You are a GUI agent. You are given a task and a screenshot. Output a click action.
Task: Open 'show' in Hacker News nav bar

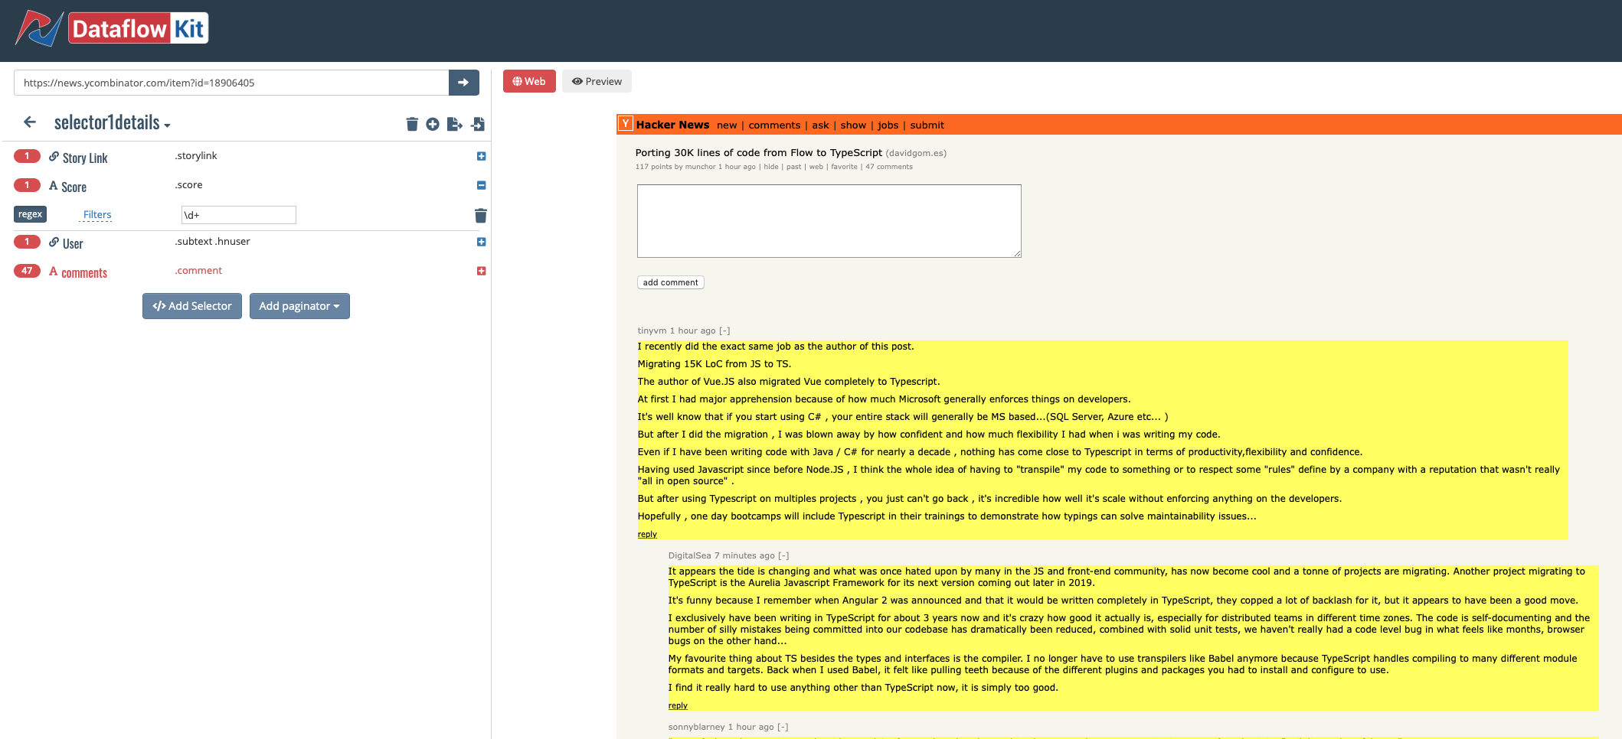(x=853, y=125)
